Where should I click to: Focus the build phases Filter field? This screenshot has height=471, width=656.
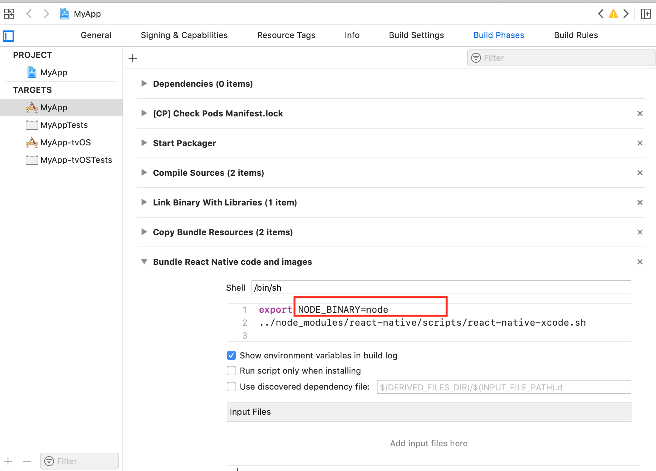[x=561, y=58]
